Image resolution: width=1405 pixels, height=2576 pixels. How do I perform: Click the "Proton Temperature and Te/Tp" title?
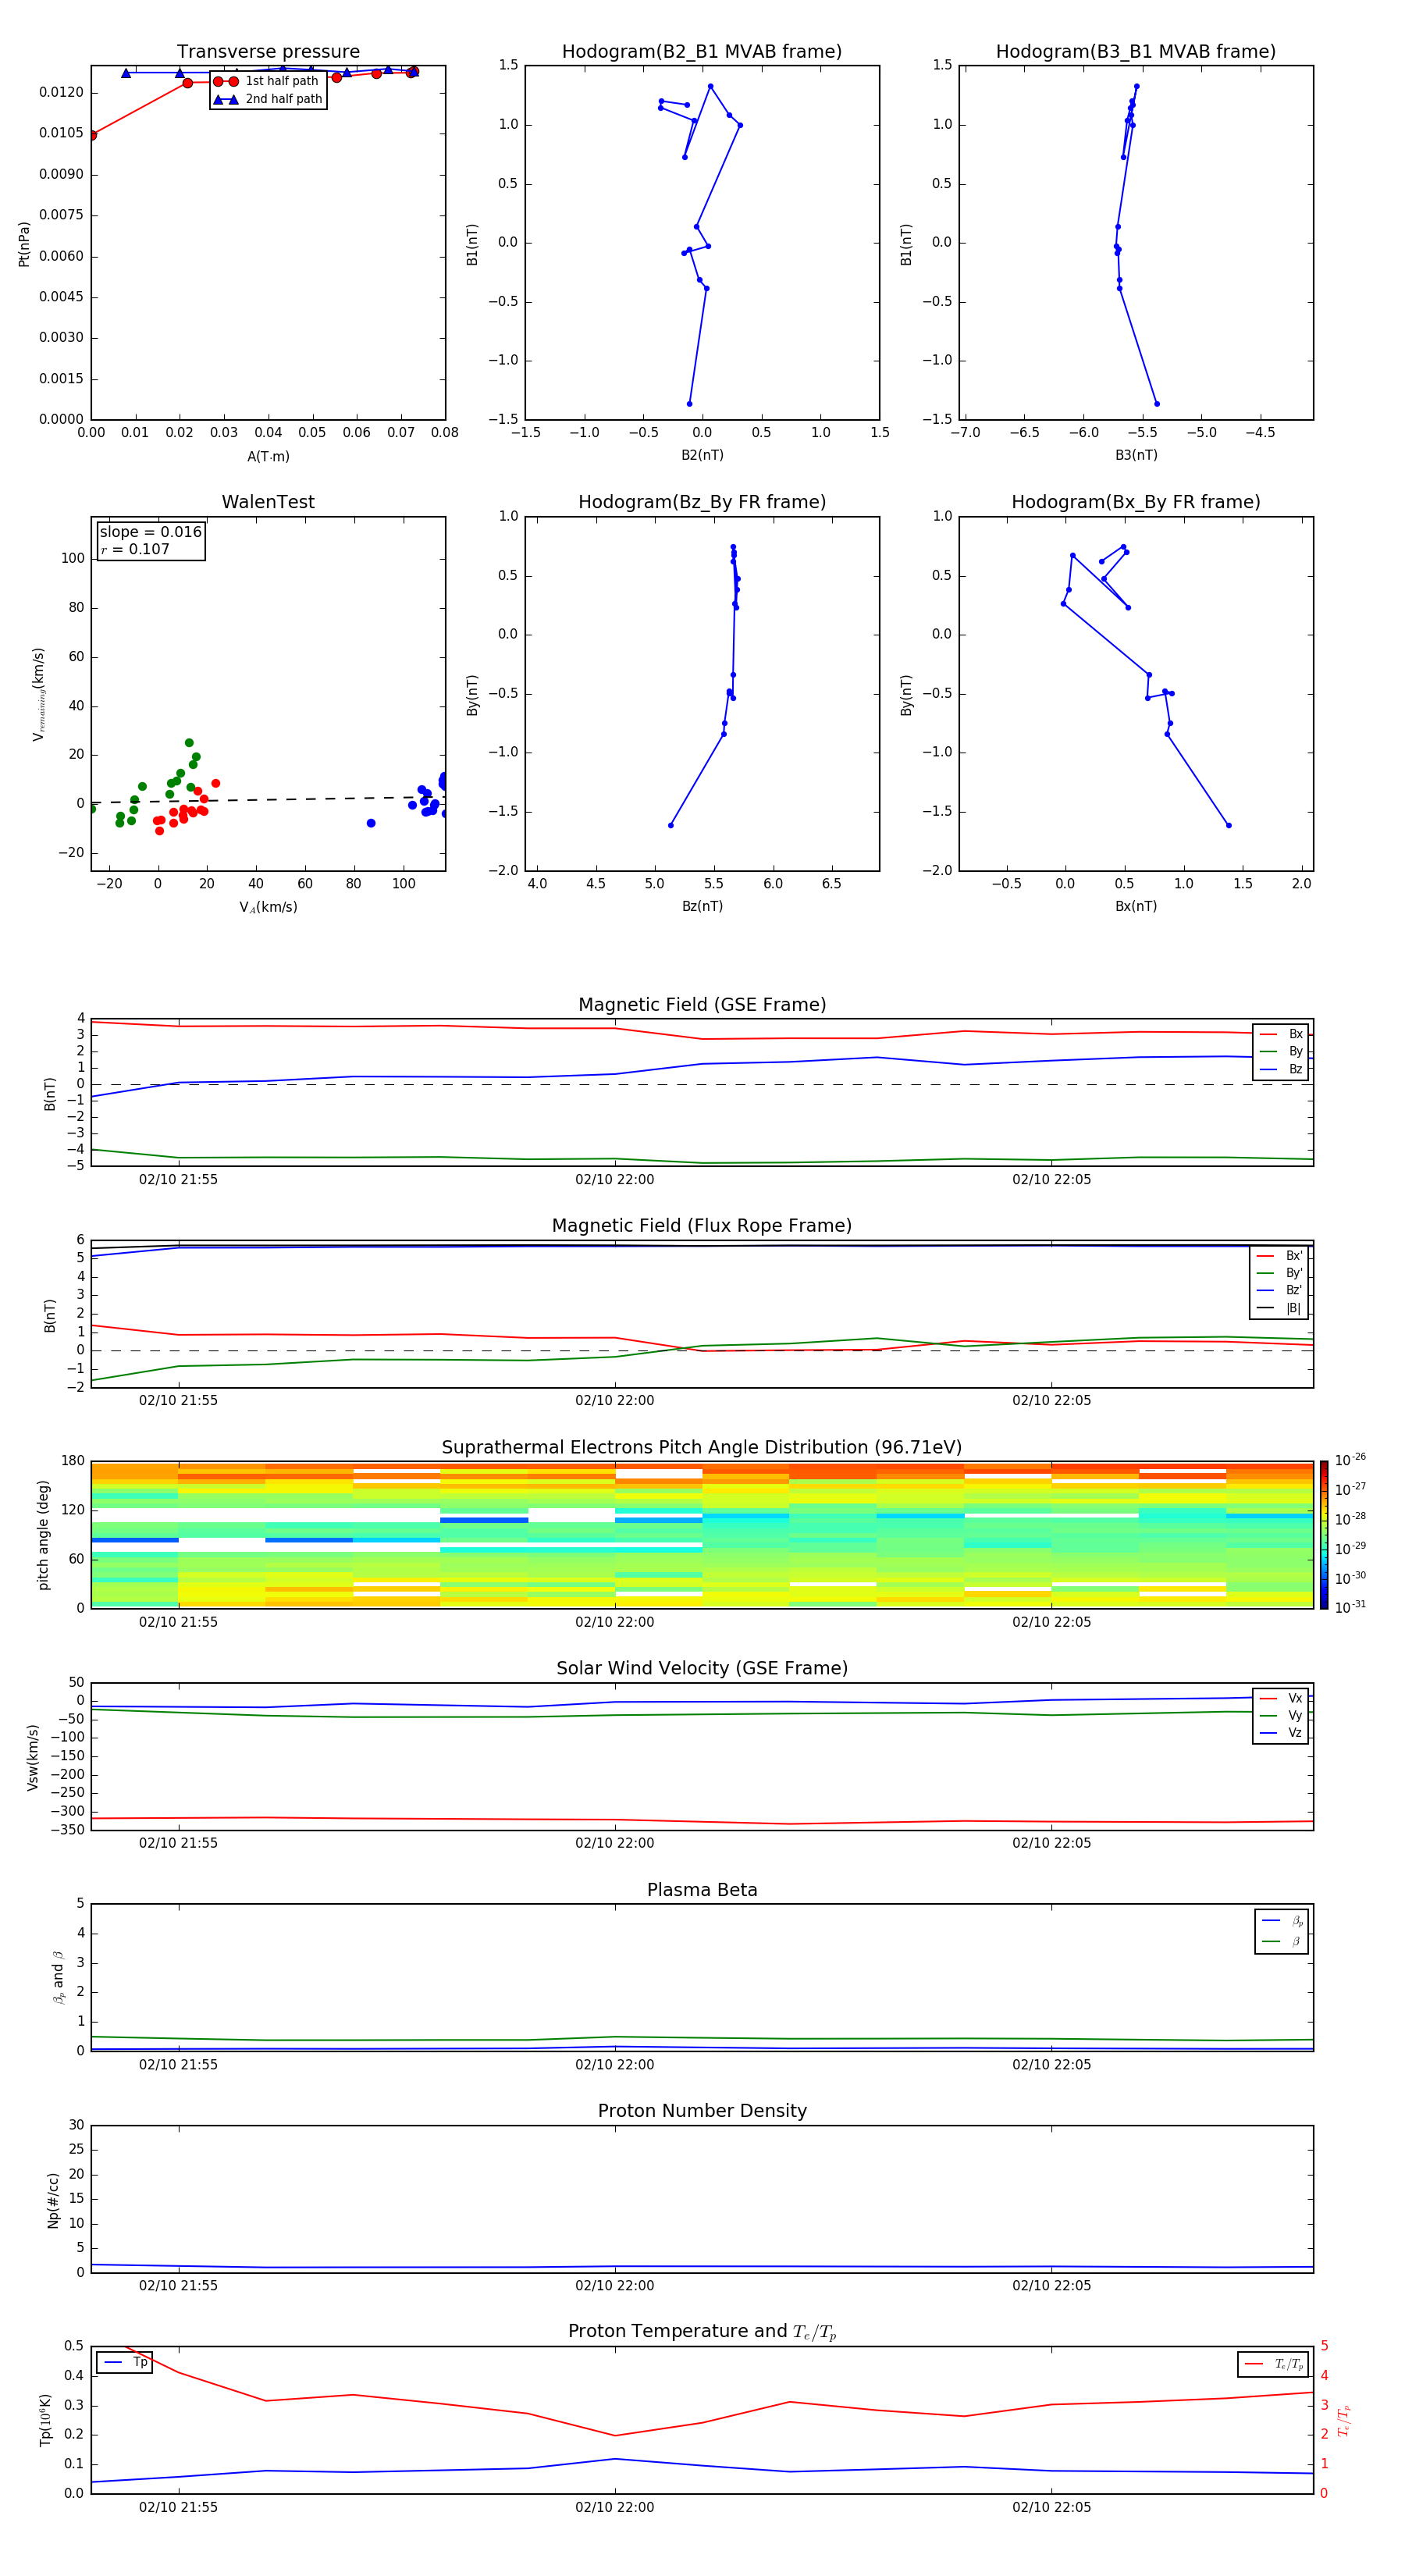coord(702,2332)
